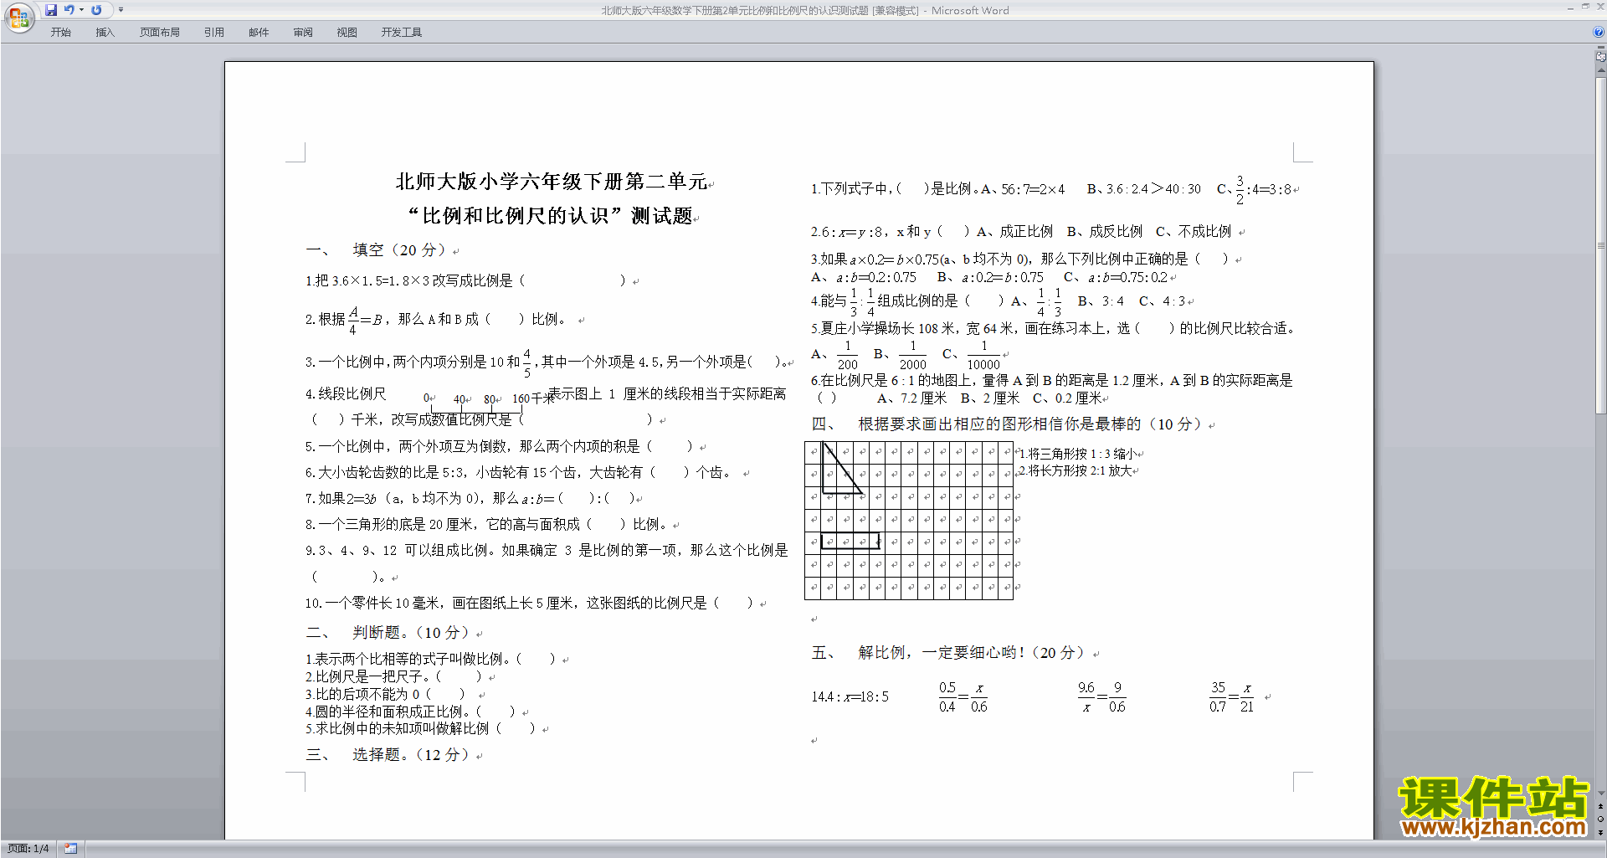Click the fraction equation 35/0.7 = x/21
This screenshot has width=1607, height=858.
pyautogui.click(x=1231, y=696)
